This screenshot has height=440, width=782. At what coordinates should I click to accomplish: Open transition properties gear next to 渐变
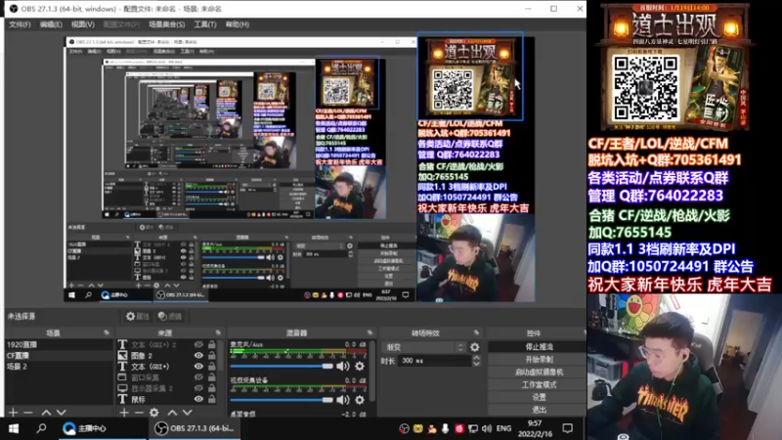pyautogui.click(x=475, y=347)
